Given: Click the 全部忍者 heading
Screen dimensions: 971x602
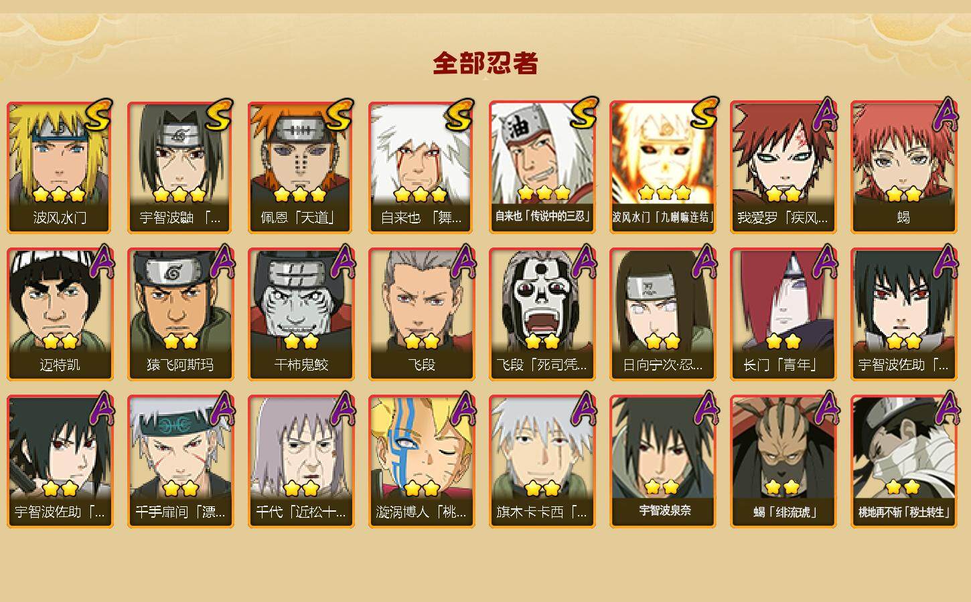Looking at the screenshot, I should click(x=485, y=64).
